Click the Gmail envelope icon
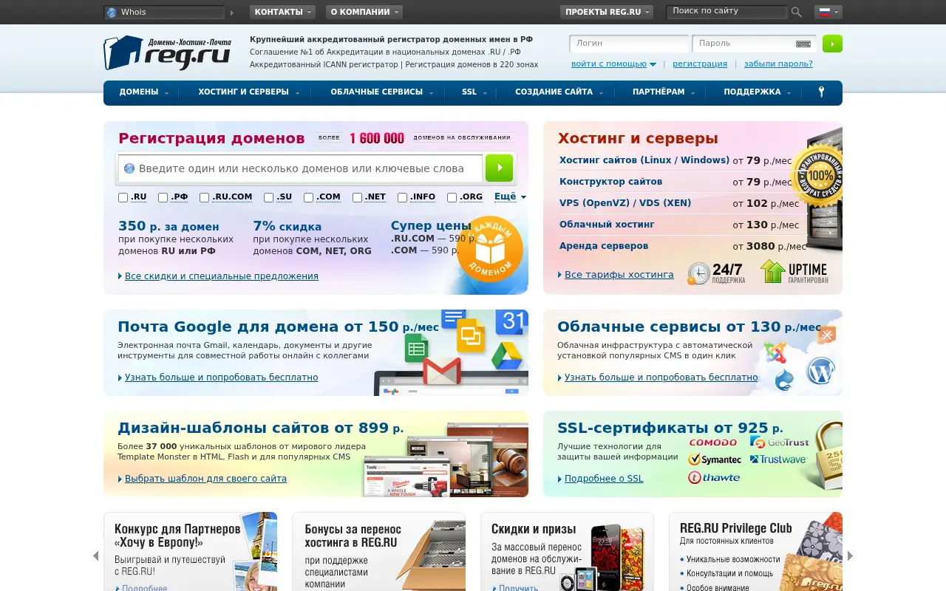 tap(442, 371)
